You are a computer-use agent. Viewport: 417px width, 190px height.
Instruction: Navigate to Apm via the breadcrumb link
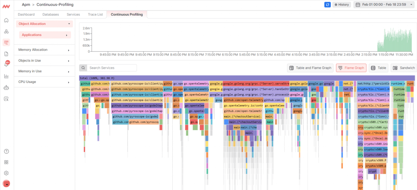26,4
